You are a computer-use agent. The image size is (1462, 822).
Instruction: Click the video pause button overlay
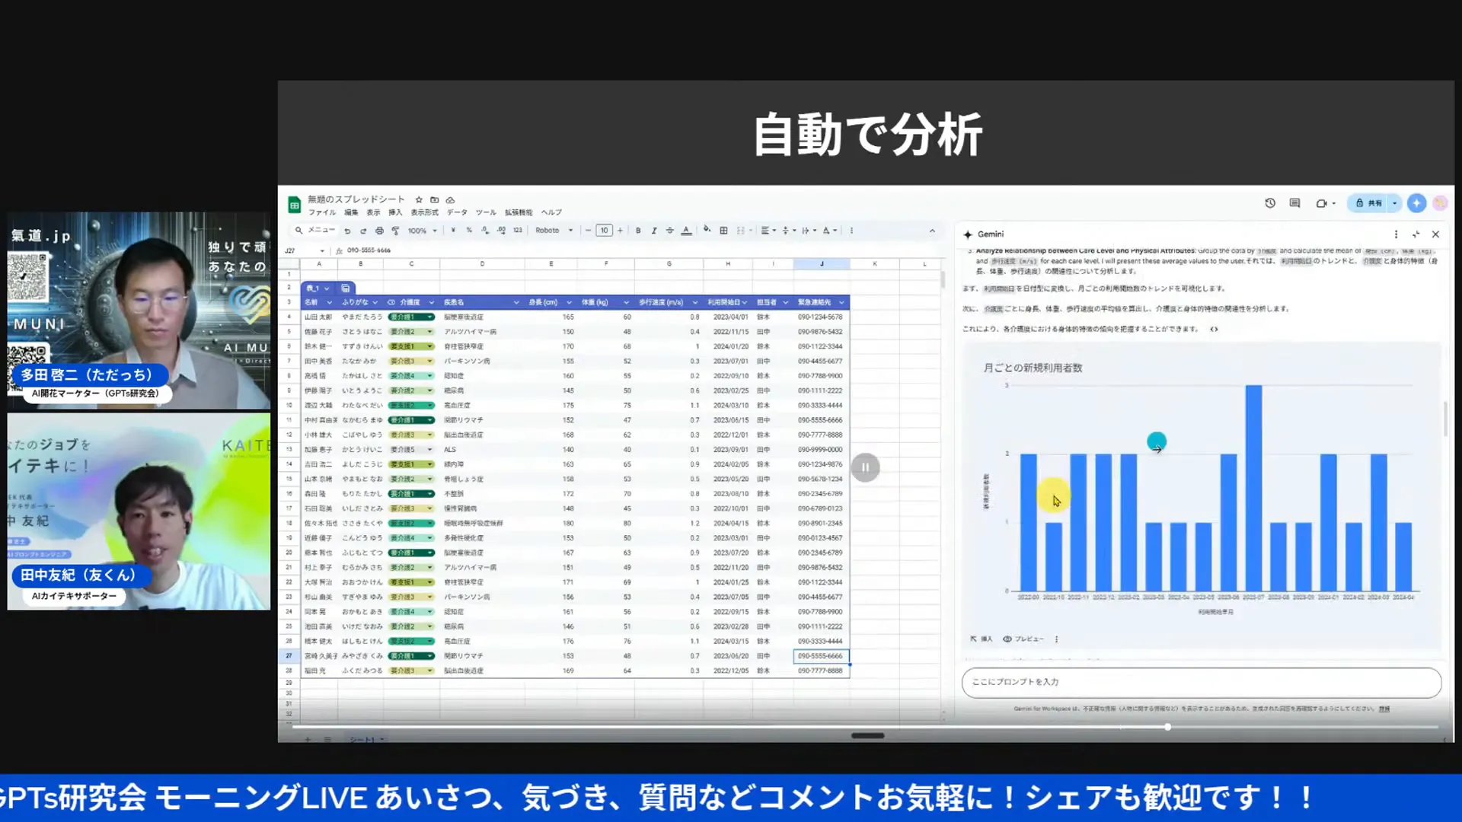click(x=865, y=467)
